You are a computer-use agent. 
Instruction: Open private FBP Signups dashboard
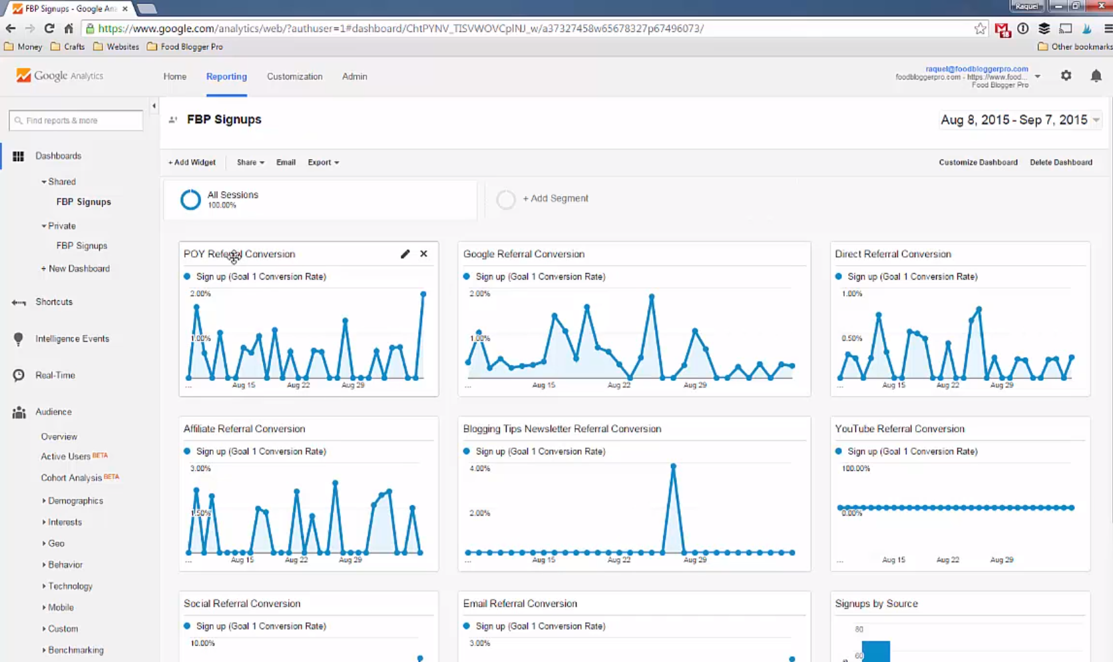82,246
